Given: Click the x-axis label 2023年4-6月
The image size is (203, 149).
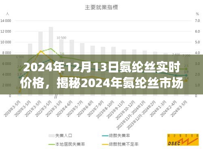Looking at the screenshot, I should pos(64,109).
